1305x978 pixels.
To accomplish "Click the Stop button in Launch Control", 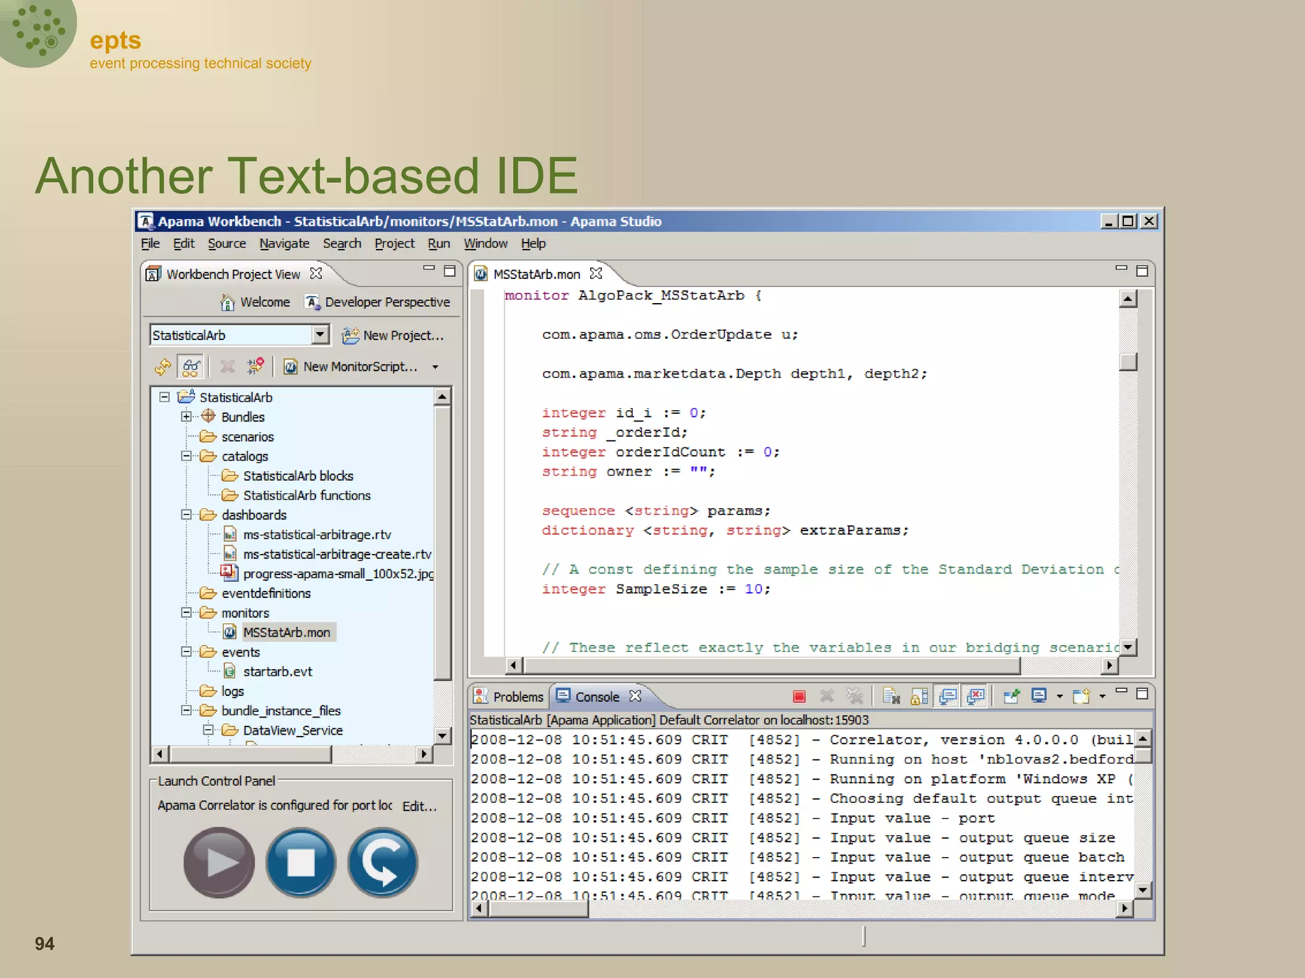I will (x=301, y=862).
